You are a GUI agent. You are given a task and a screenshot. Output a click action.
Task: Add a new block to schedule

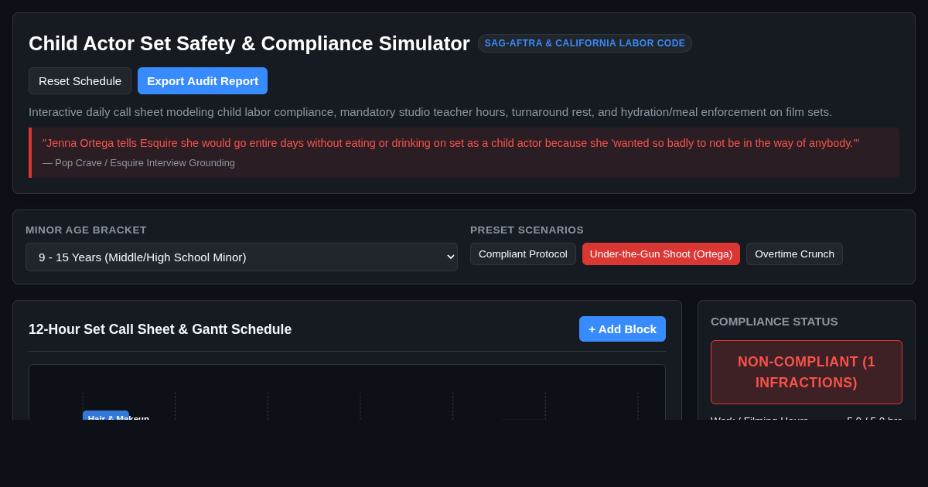(x=623, y=329)
